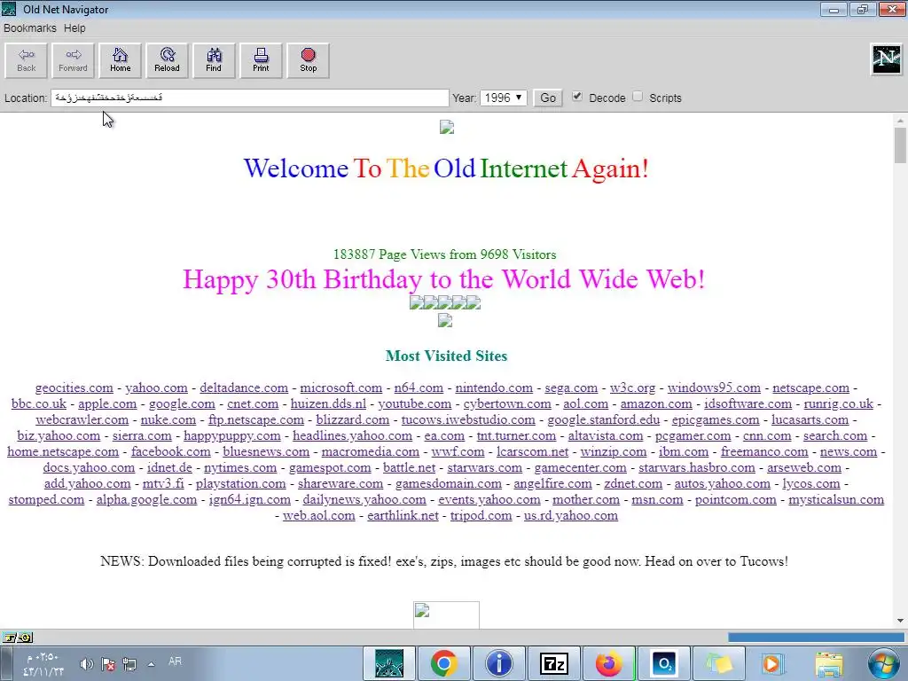This screenshot has height=681, width=908.
Task: Show hidden tray icons arrow
Action: pos(151,664)
